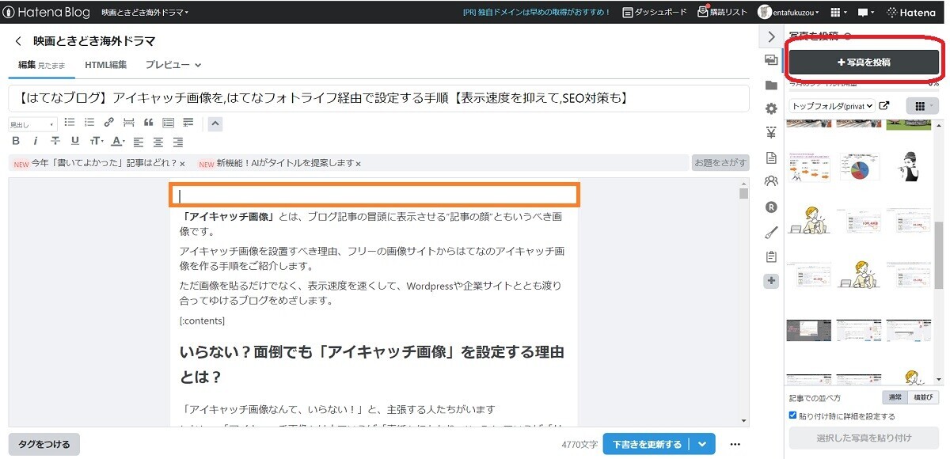Image resolution: width=950 pixels, height=459 pixels.
Task: Insert a table of contents with the list icon
Action: (167, 123)
